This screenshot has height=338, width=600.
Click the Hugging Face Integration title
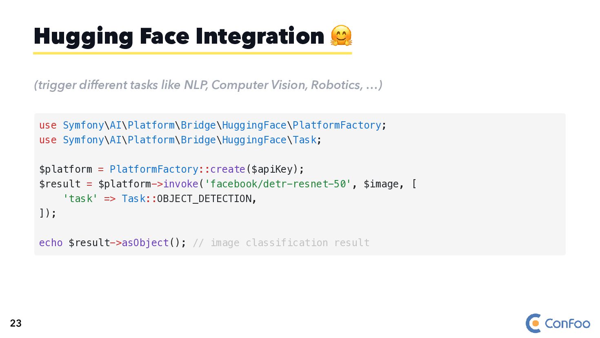(179, 36)
